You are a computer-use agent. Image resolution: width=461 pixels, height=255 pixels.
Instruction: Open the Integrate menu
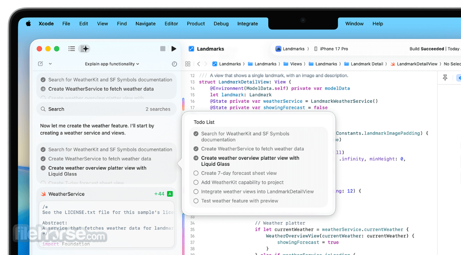248,23
